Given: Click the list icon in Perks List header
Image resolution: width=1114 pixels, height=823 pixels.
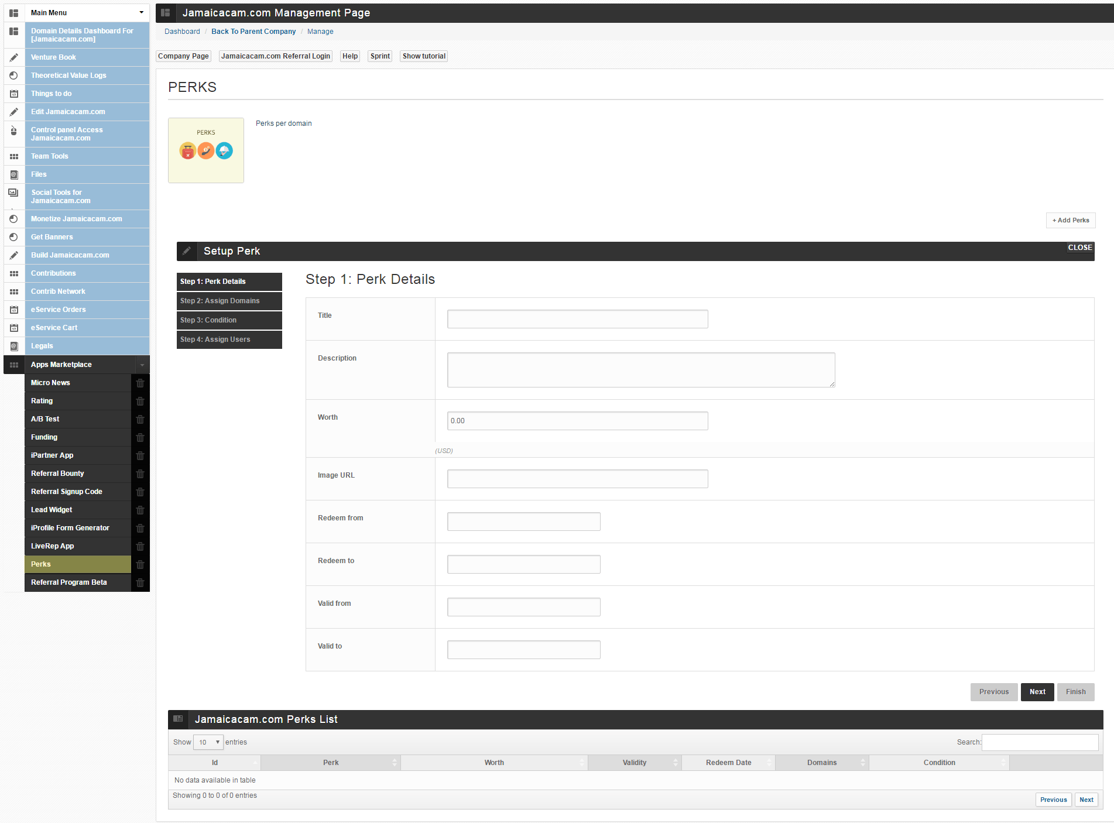Looking at the screenshot, I should (x=179, y=719).
